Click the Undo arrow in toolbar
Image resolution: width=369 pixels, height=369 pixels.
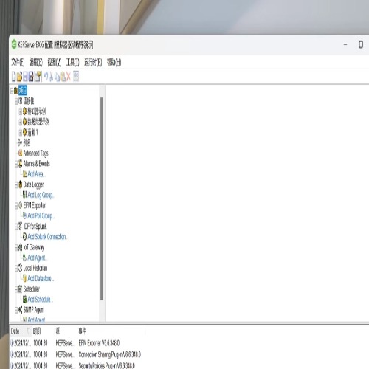pos(46,76)
